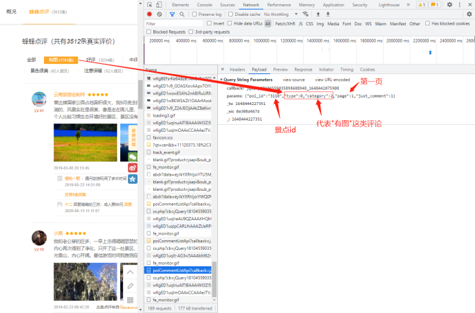475x313 pixels.
Task: Click the webpage vertical scrollbar thumb
Action: (x=140, y=94)
